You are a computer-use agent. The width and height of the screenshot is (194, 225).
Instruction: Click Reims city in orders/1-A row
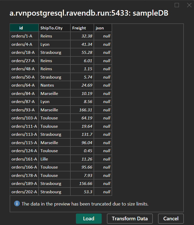pos(54,36)
